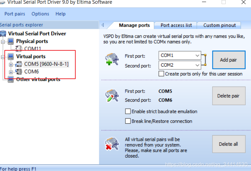Viewport: 251px width, 171px height.
Task: Open the Help menu
Action: [60, 14]
